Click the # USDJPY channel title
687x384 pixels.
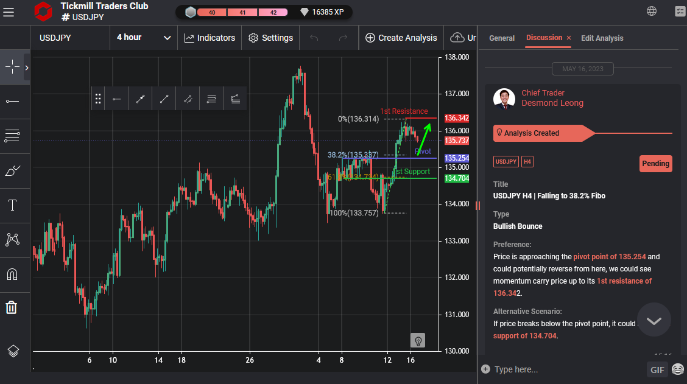tap(83, 17)
